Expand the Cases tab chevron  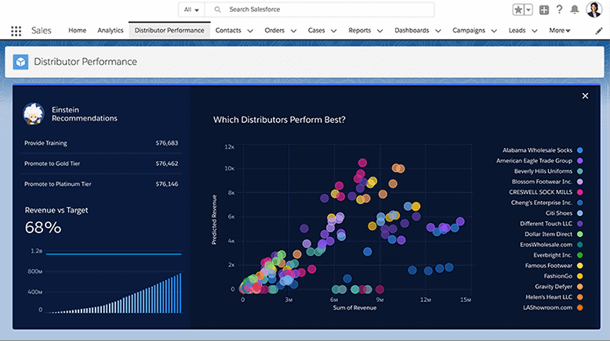pyautogui.click(x=334, y=31)
